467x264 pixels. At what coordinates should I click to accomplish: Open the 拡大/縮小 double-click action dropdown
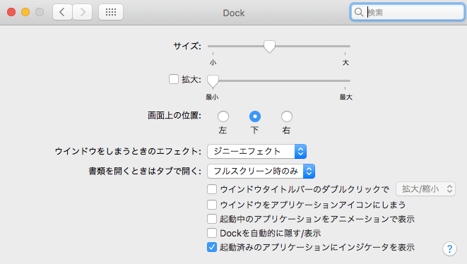425,189
